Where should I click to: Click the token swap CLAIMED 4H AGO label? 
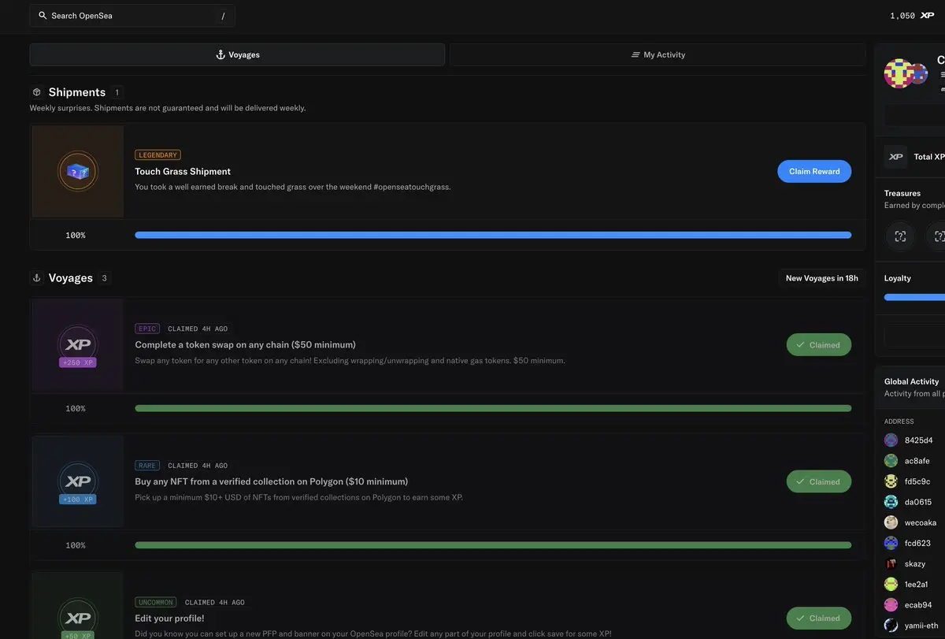coord(198,329)
